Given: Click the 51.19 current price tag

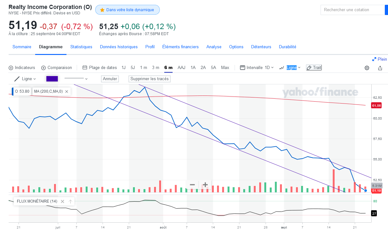Looking at the screenshot, I should [x=376, y=191].
